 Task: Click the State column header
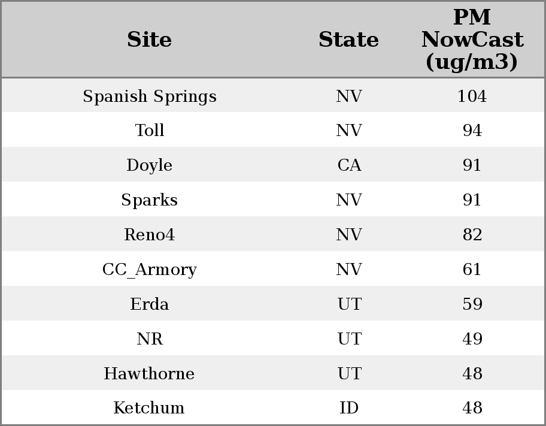coord(348,40)
